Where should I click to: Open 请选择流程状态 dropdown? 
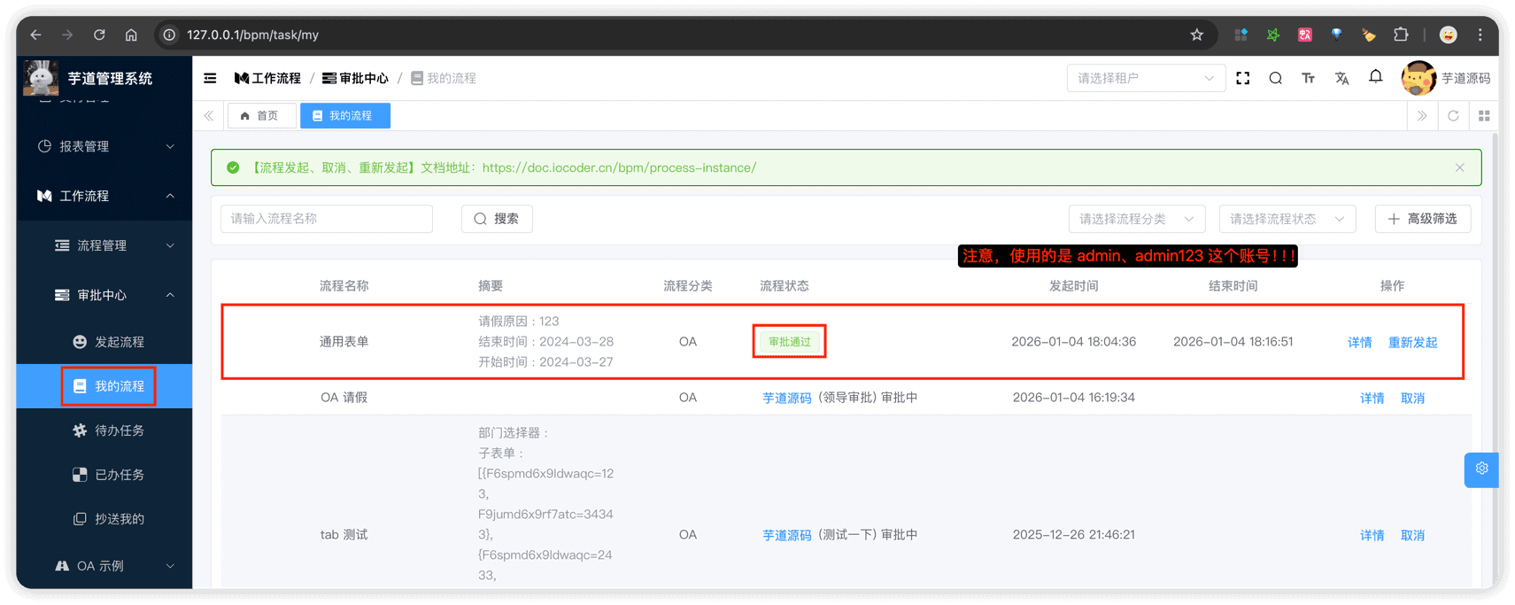tap(1287, 219)
